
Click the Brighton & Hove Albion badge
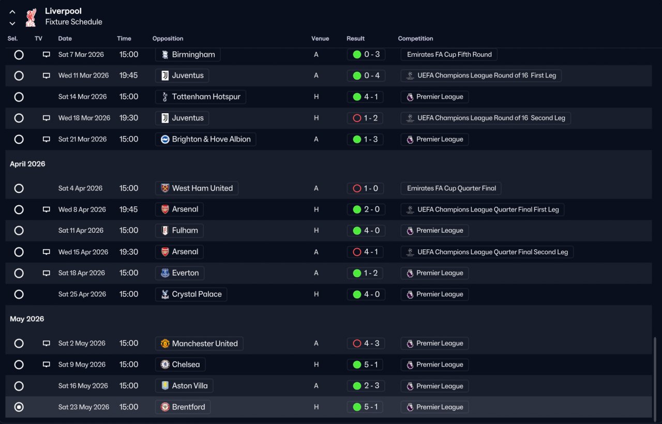coord(165,139)
